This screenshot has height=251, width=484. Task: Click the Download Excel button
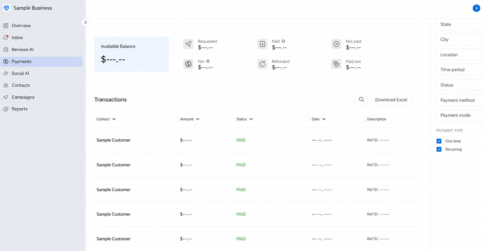391,100
